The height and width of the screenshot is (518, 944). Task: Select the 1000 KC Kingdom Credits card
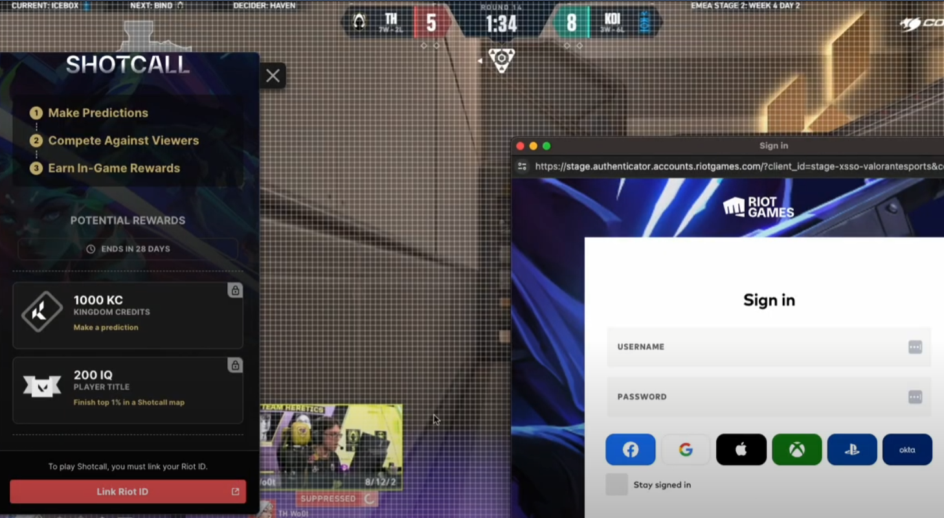tap(128, 315)
